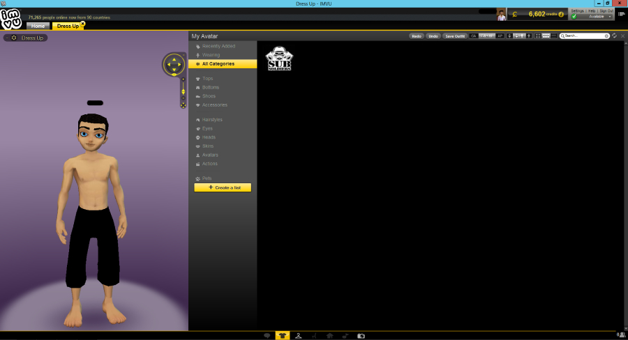Click the refresh inventory icon
628x340 pixels.
614,36
